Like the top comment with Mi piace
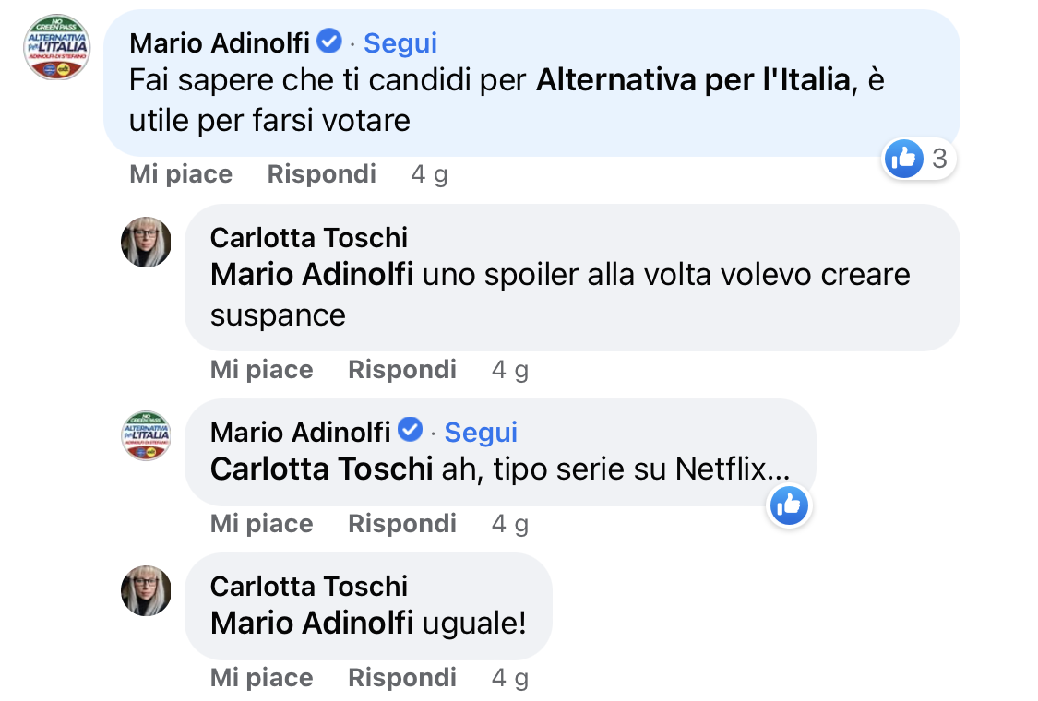Image resolution: width=1038 pixels, height=701 pixels. [181, 174]
